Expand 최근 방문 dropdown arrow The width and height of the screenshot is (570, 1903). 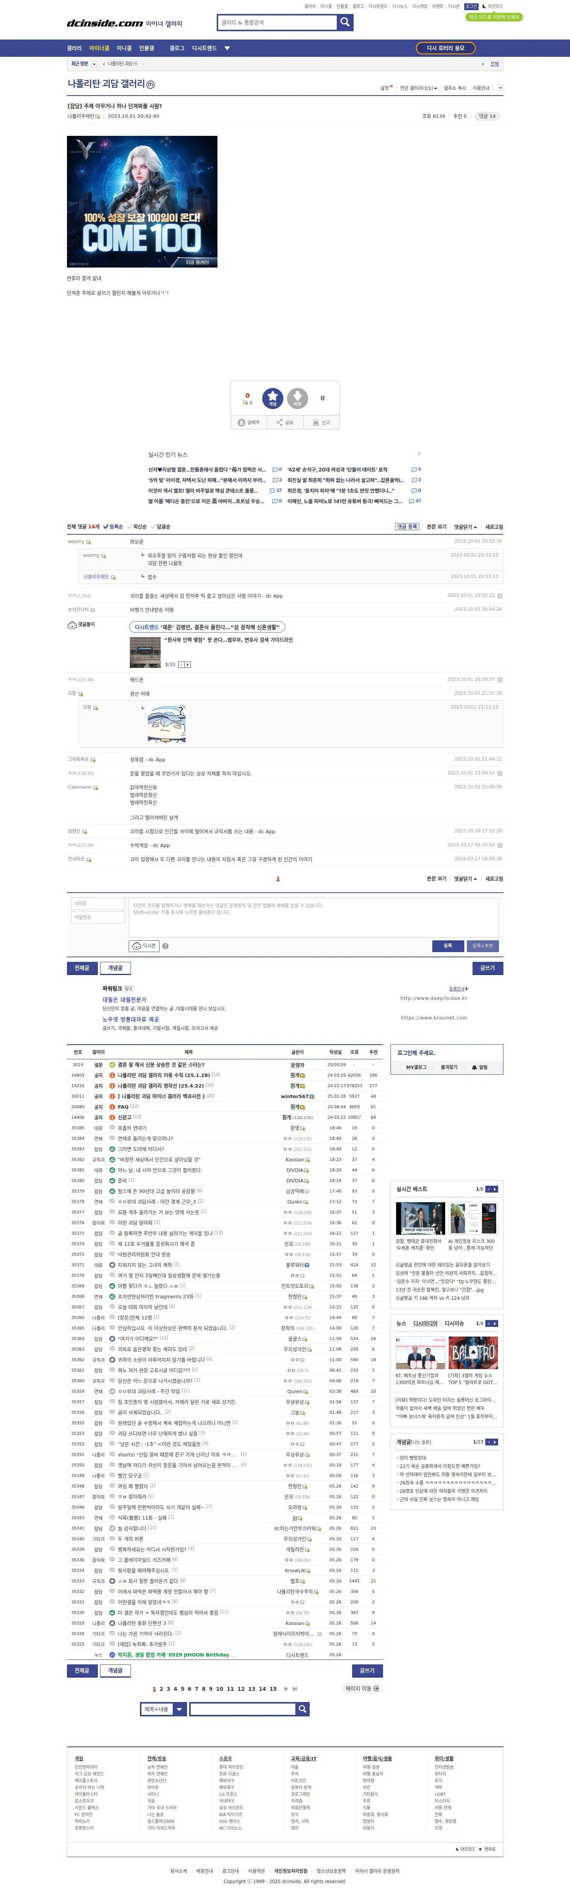(x=94, y=64)
